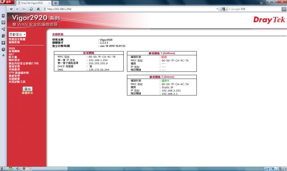Click LAN MAC 00-50-7F-CA-4C-78

102,57
